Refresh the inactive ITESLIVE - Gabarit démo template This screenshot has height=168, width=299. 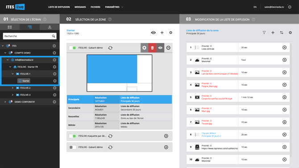point(110,147)
